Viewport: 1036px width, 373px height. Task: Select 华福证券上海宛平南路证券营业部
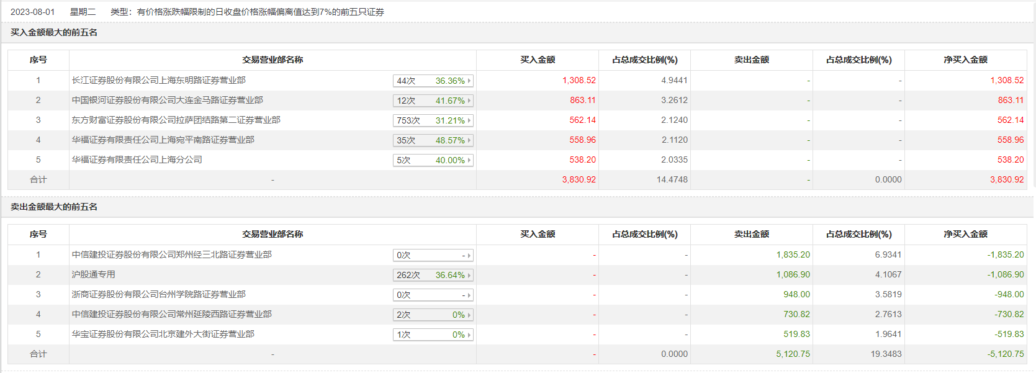pos(163,140)
